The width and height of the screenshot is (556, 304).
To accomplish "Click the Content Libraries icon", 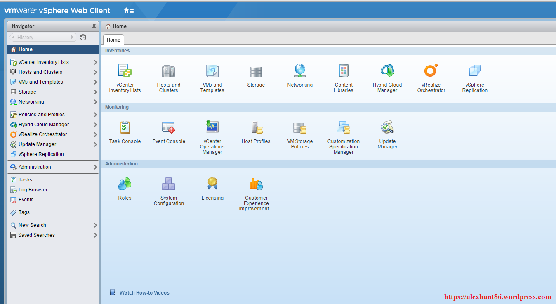I will click(344, 71).
